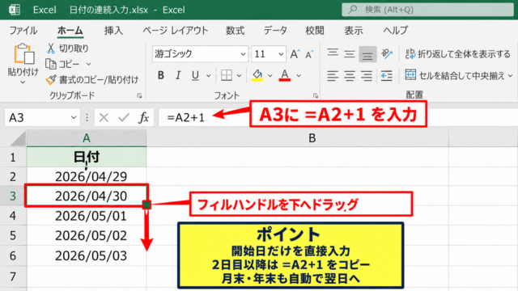Image resolution: width=518 pixels, height=291 pixels.
Task: Click the insert function fx icon
Action: point(144,117)
